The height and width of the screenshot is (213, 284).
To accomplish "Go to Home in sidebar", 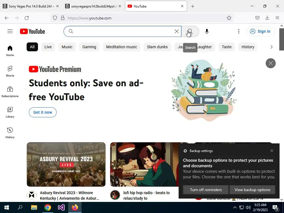I will [x=10, y=51].
